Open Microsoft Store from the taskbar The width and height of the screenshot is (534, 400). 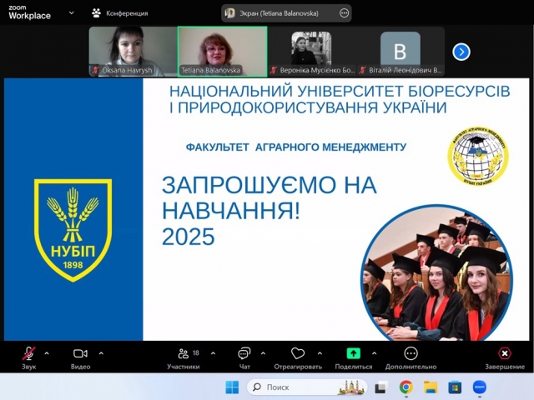(455, 387)
